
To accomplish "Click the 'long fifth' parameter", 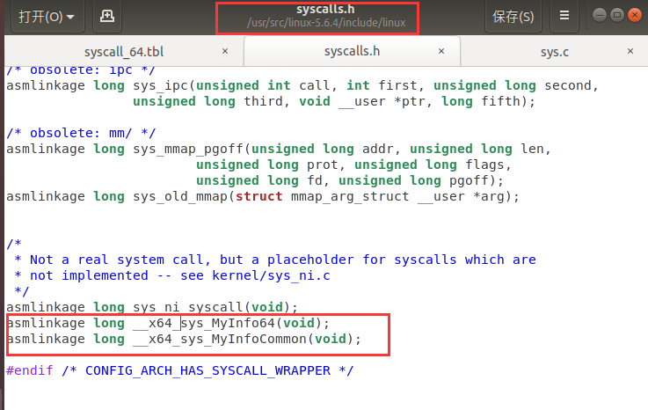I will click(x=481, y=101).
